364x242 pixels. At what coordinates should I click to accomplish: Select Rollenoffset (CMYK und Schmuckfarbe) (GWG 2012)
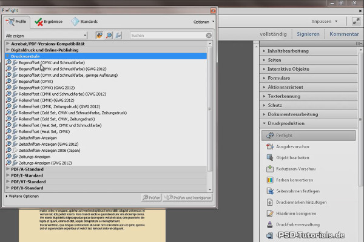pos(62,94)
